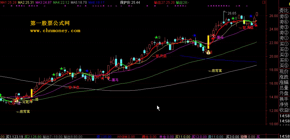Viewport: 290px width, 140px height.
Task: Click the red up-arrow beside the right-hand 黑马 label
Action: 214,36
